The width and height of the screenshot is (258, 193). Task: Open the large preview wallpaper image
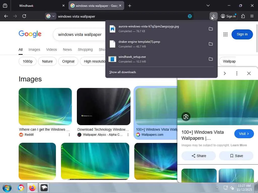217,103
